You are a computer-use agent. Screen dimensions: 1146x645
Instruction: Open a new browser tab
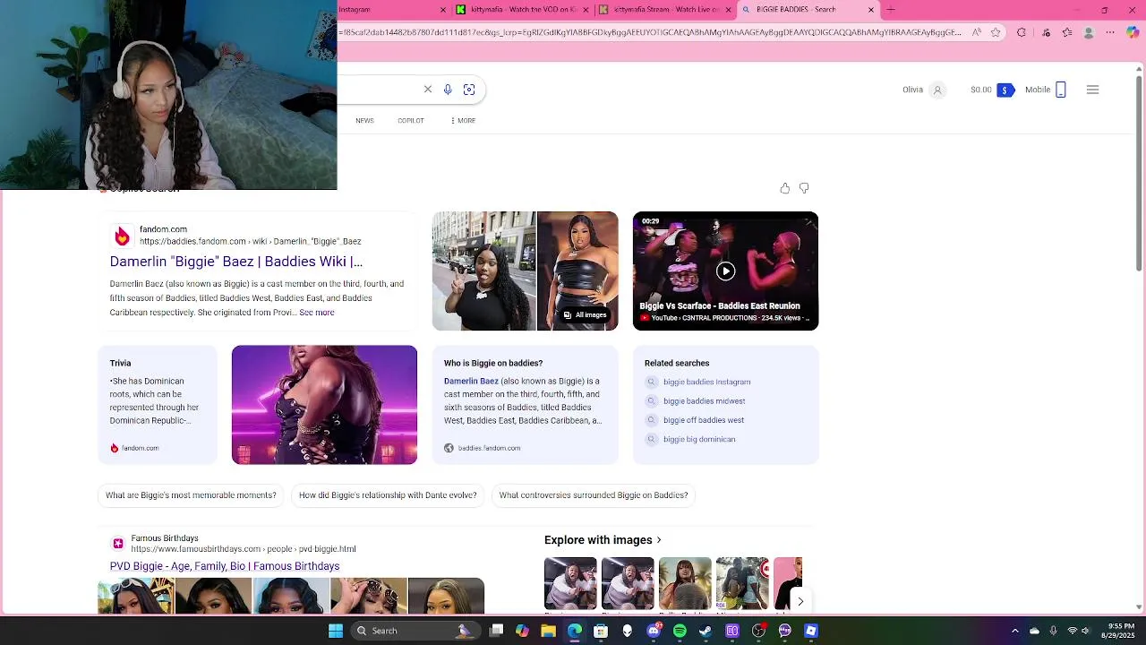tap(891, 9)
